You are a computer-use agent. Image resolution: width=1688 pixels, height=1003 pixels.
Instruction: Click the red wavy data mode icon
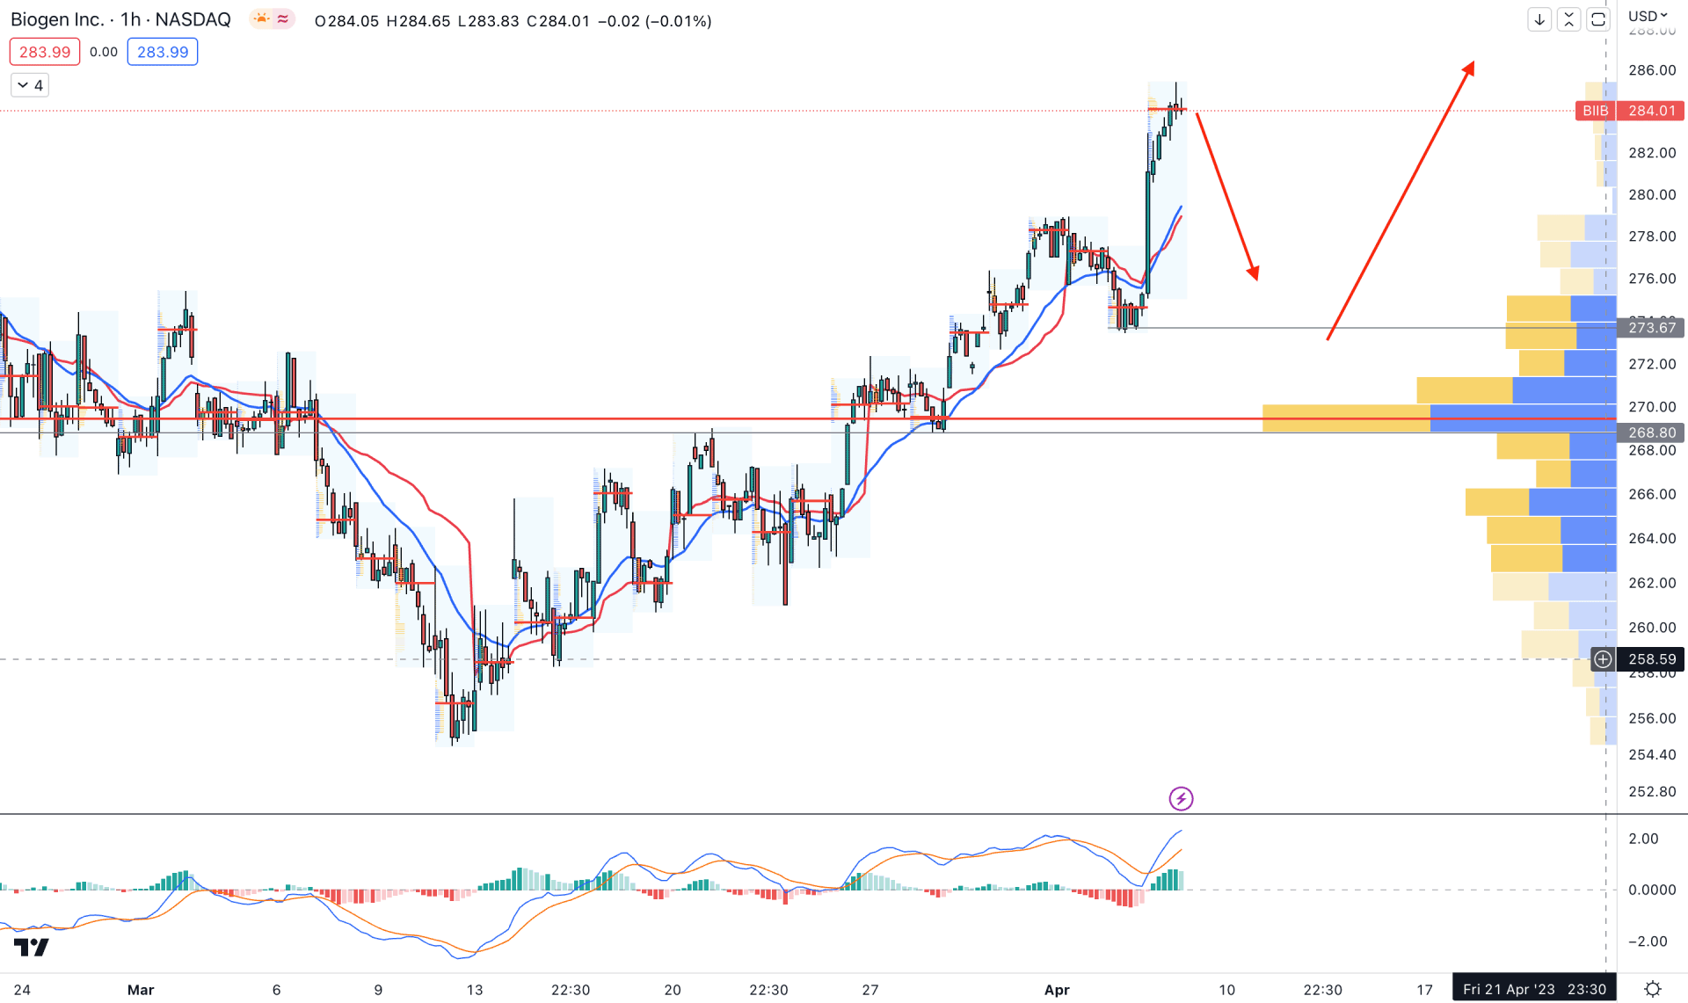pyautogui.click(x=283, y=19)
